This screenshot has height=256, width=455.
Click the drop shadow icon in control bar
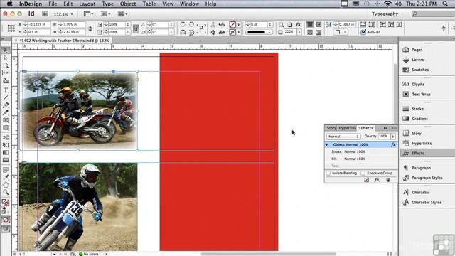pyautogui.click(x=289, y=25)
